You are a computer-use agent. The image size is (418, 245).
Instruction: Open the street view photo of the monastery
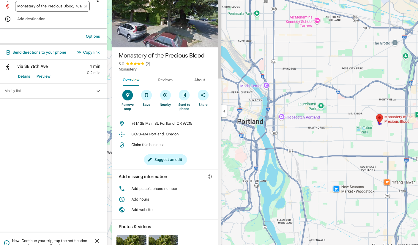click(165, 24)
